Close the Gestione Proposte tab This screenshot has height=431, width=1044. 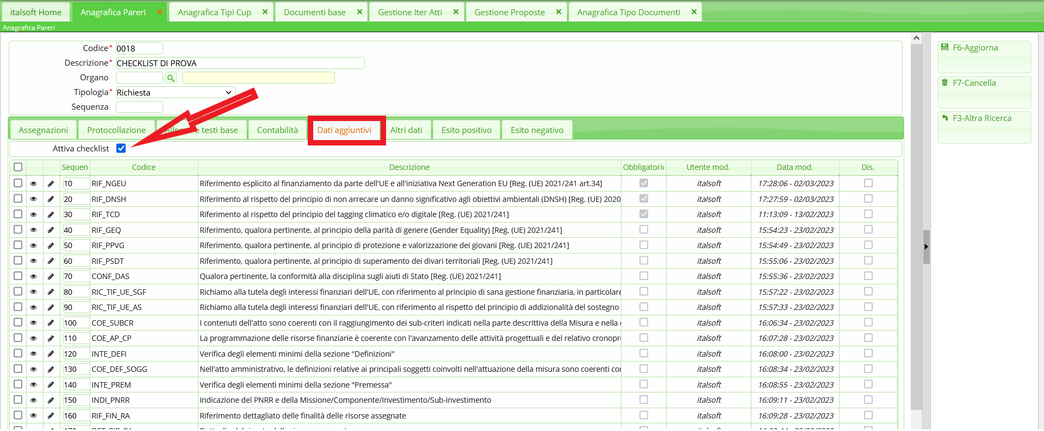point(558,12)
